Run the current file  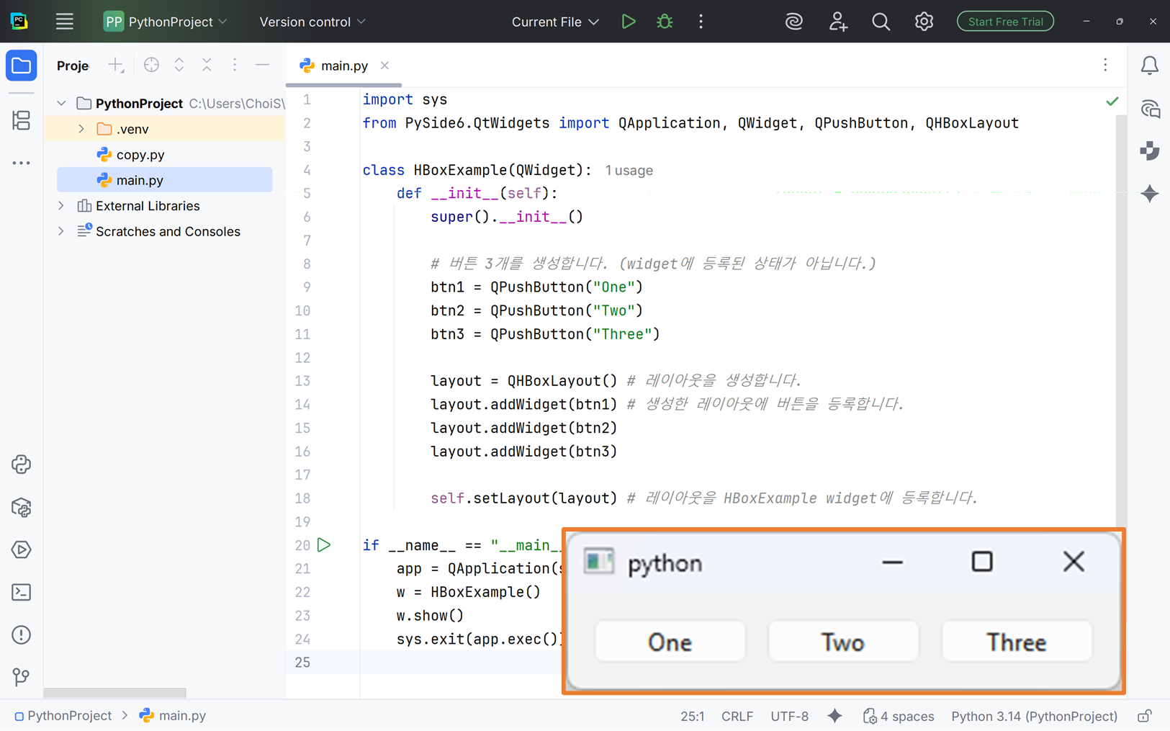click(629, 22)
